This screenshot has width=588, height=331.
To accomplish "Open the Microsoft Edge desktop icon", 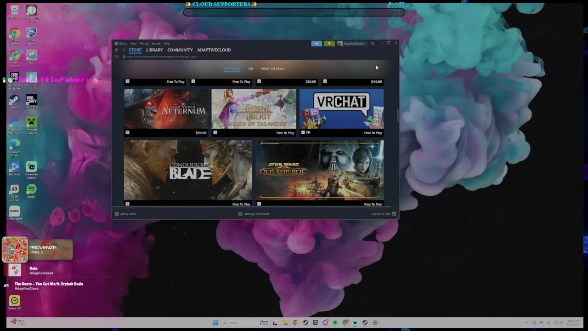I will [x=14, y=148].
